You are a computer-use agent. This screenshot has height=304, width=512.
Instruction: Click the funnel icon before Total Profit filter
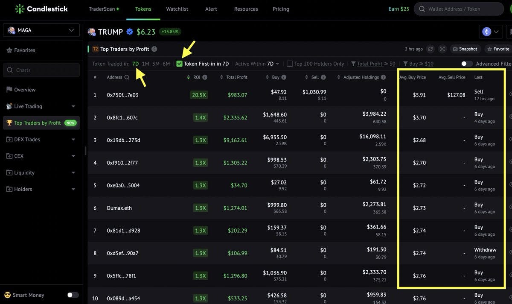tap(353, 64)
